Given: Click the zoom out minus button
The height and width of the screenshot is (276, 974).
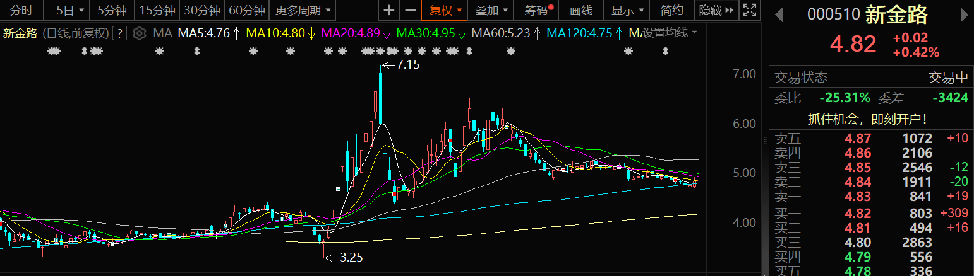Looking at the screenshot, I should point(411,10).
